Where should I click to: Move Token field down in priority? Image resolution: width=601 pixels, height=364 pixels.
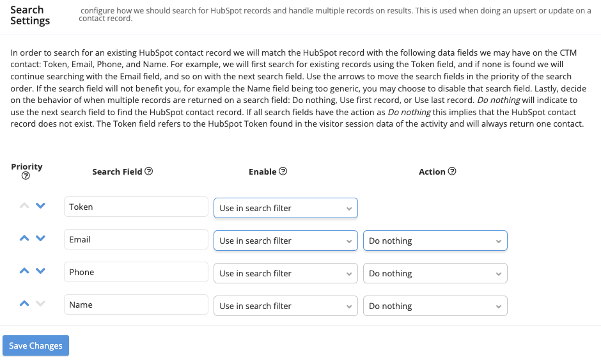click(x=40, y=206)
